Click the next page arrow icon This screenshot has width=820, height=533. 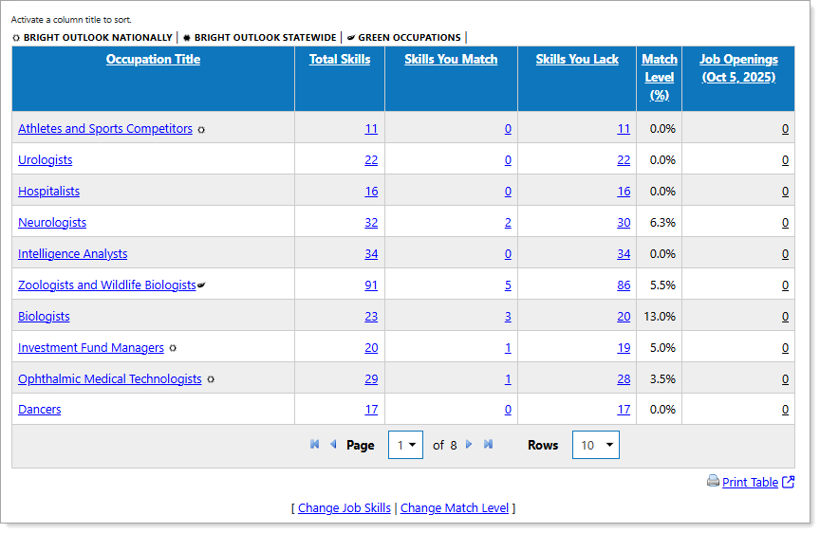tap(469, 445)
